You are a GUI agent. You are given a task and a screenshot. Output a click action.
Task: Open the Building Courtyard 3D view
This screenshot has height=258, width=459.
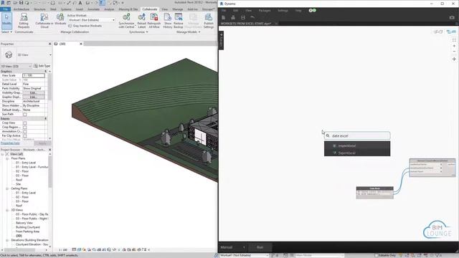[x=28, y=227]
